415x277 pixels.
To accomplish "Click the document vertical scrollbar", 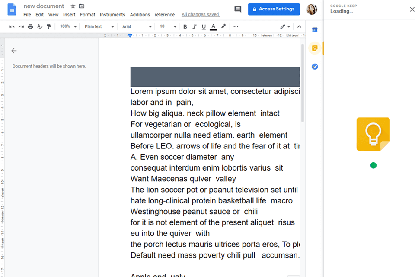I will [303, 83].
